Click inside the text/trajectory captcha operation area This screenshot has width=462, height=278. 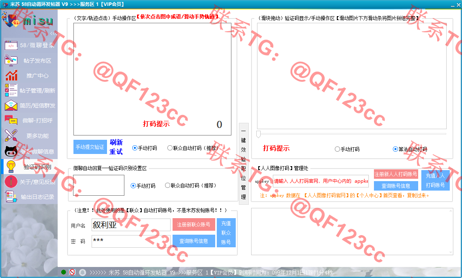[152, 79]
